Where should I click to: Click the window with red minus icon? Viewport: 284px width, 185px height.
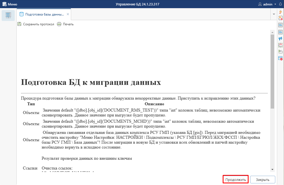point(280,58)
